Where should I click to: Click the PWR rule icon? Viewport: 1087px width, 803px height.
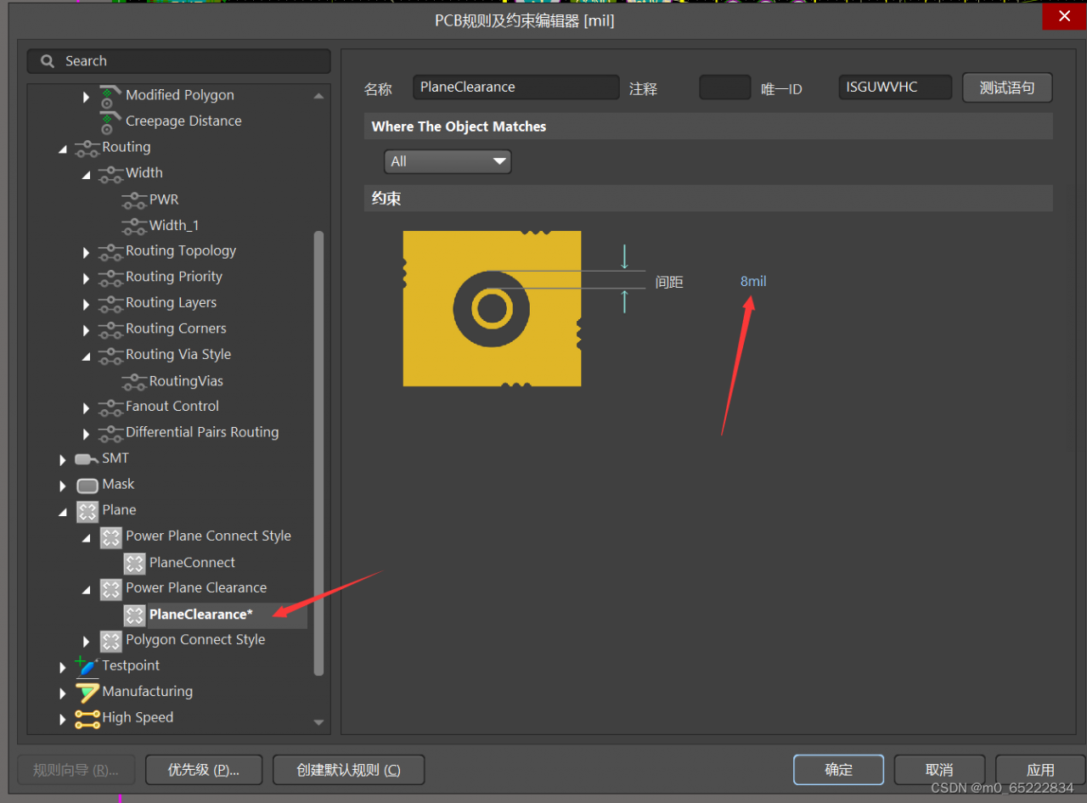pos(134,200)
